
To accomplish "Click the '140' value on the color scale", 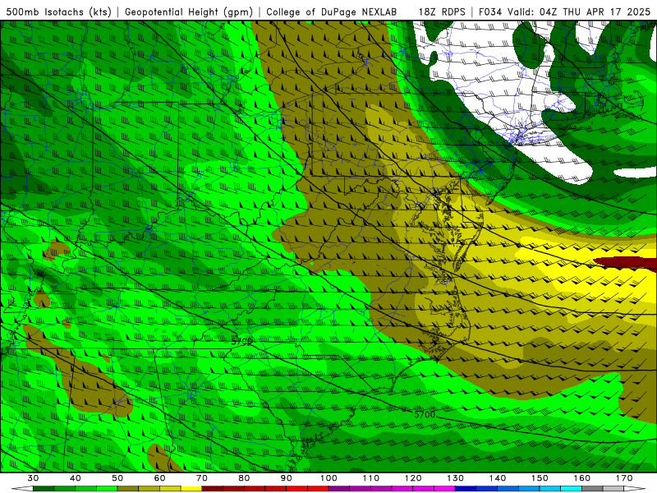I will coord(498,478).
